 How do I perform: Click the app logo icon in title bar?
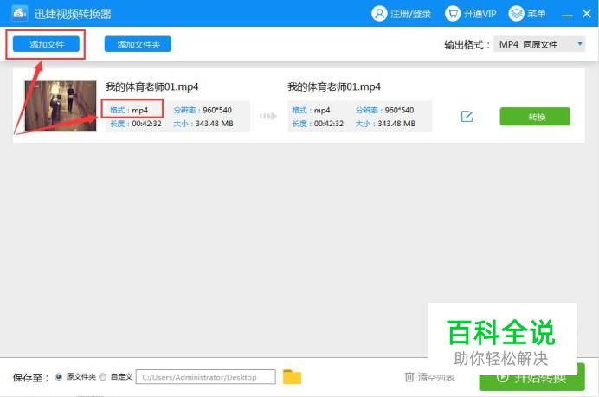pos(20,13)
